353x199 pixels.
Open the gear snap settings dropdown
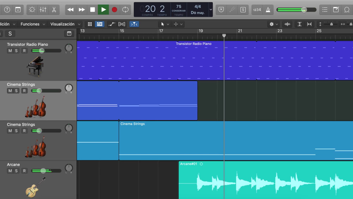274,24
